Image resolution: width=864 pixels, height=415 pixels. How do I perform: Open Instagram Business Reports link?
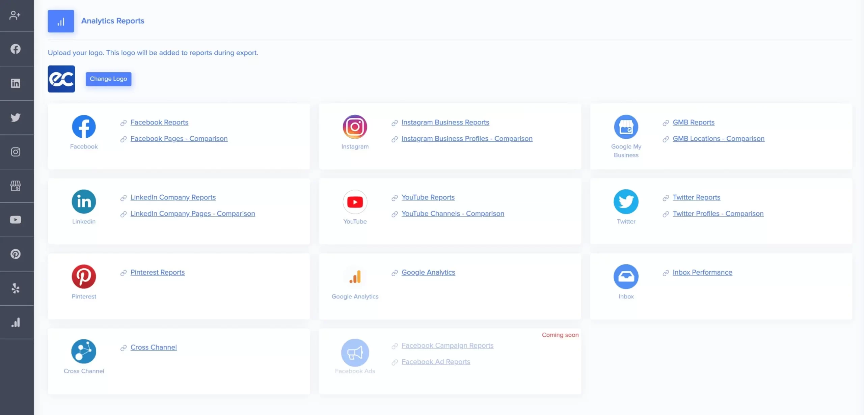(x=445, y=122)
